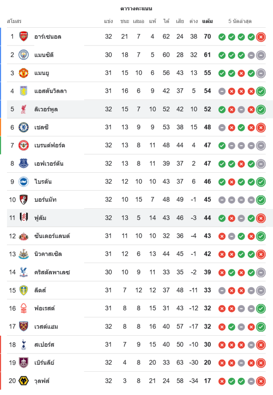Click the ตารางคะแนน table title
This screenshot has width=273, height=395.
pyautogui.click(x=136, y=8)
